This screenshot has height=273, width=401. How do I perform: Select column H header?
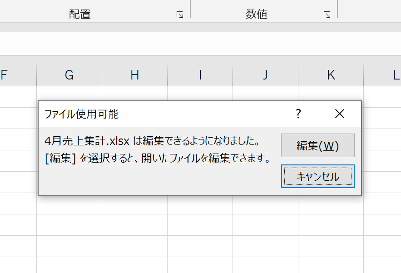[134, 75]
